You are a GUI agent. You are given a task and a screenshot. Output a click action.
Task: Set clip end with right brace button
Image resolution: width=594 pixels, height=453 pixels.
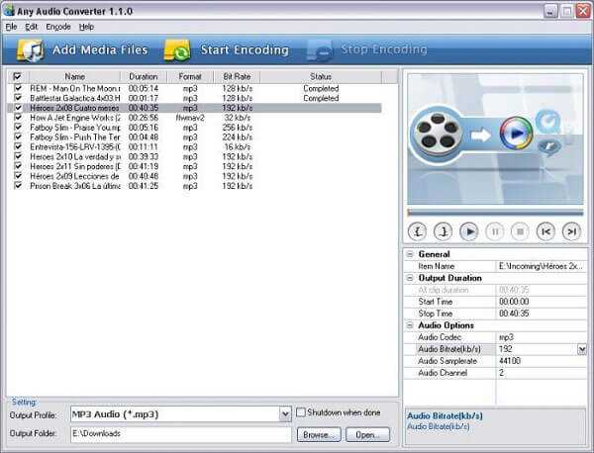coord(443,231)
